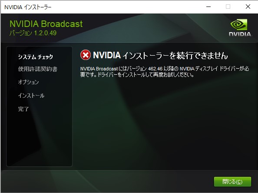The width and height of the screenshot is (258, 193).
Task: Click the 閉じる(C) button
Action: (x=232, y=182)
